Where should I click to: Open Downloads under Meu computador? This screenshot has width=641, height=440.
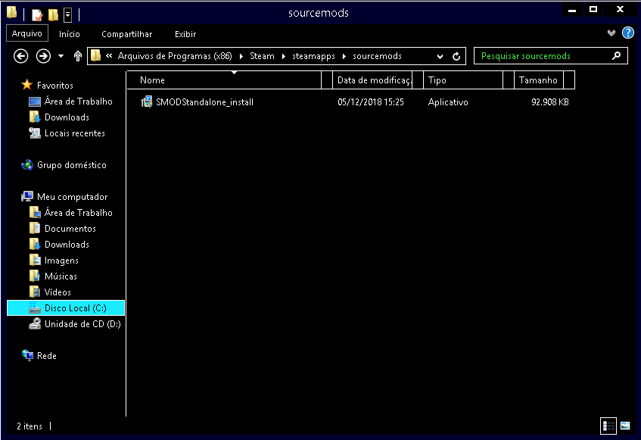click(67, 244)
